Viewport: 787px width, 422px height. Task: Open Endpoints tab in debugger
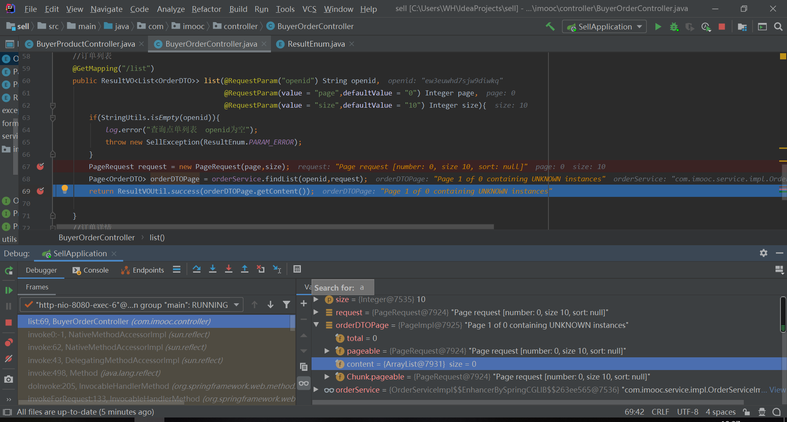143,270
